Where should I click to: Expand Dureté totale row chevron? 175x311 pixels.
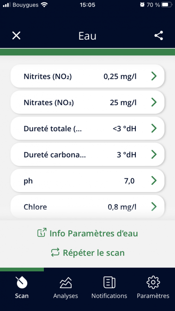pos(154,129)
